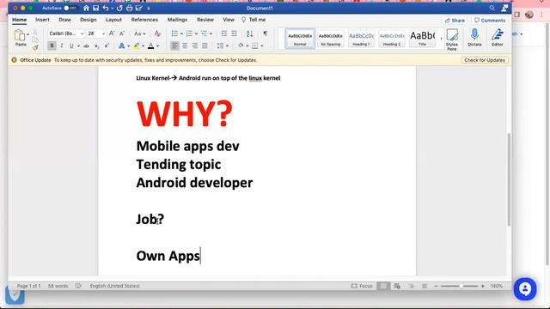Toggle underline formatting
Image resolution: width=550 pixels, height=309 pixels.
click(x=71, y=45)
